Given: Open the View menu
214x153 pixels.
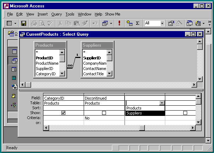Looking at the screenshot, I should 30,14.
